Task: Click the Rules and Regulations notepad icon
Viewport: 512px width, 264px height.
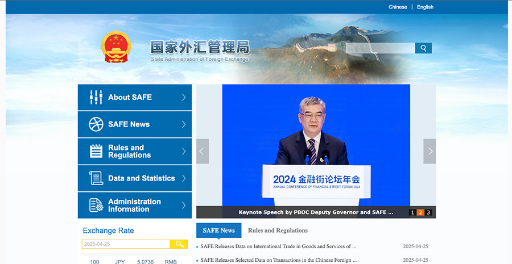Action: [96, 151]
